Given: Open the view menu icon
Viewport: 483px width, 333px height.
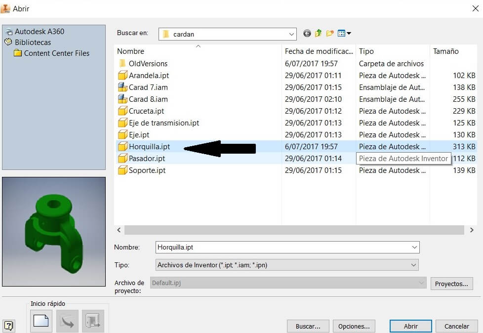Looking at the screenshot, I should pos(344,33).
